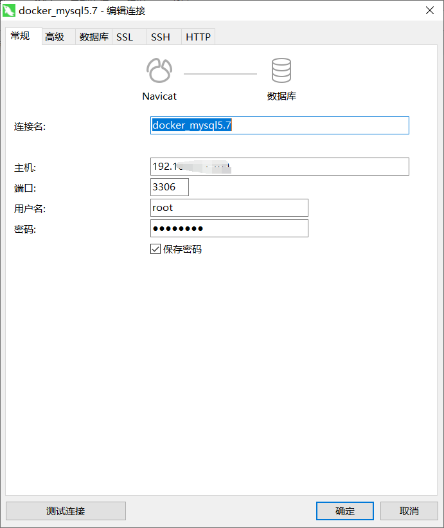Image resolution: width=444 pixels, height=528 pixels.
Task: Switch to the 常规 tab
Action: 24,36
